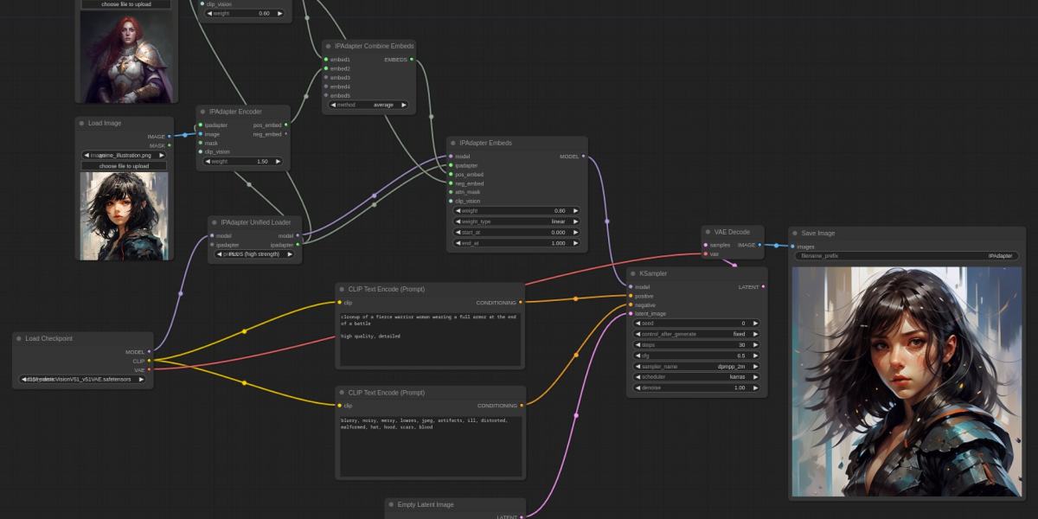Click the EMBEDS output port on Combine Embeds
Image resolution: width=1038 pixels, height=519 pixels.
412,60
